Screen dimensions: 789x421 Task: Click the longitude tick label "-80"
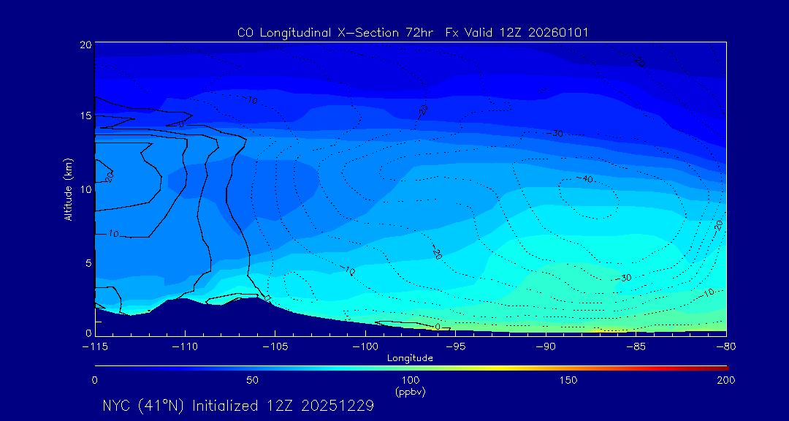coord(725,347)
